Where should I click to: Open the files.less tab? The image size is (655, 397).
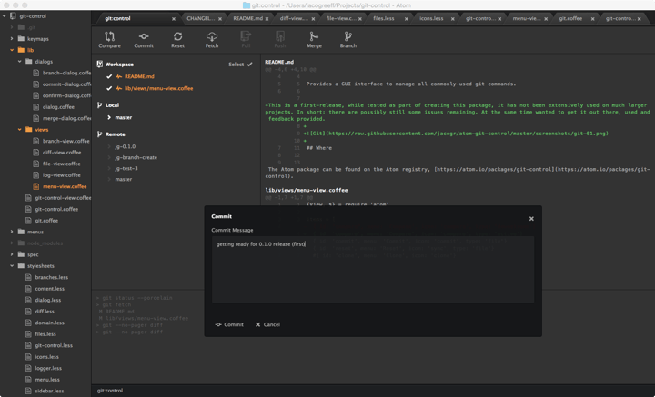coord(384,18)
